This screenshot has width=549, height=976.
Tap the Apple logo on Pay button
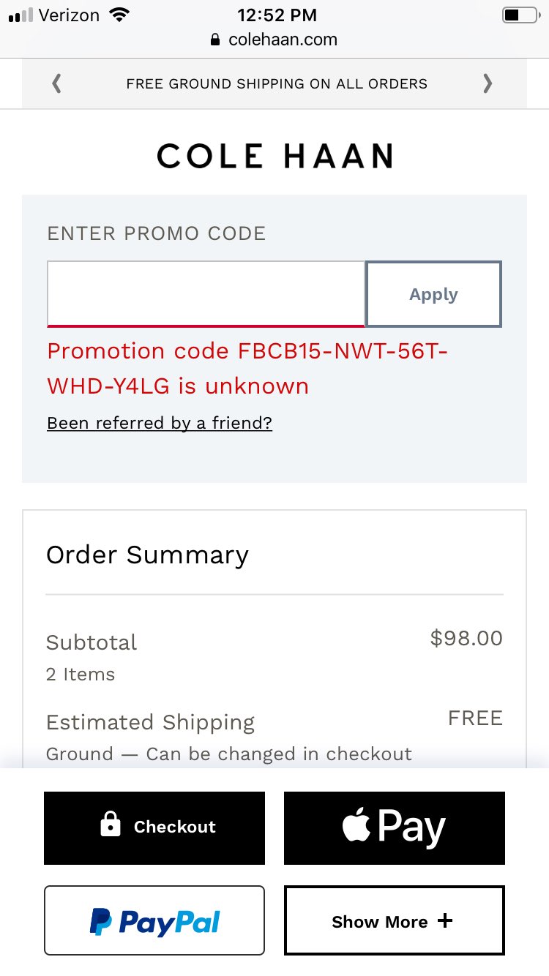tap(356, 826)
